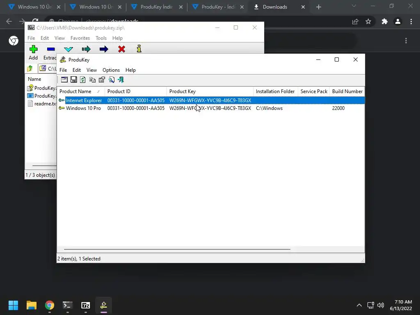Click the blue Extract minus icon in 7-Zip
The height and width of the screenshot is (315, 420).
coord(51,49)
